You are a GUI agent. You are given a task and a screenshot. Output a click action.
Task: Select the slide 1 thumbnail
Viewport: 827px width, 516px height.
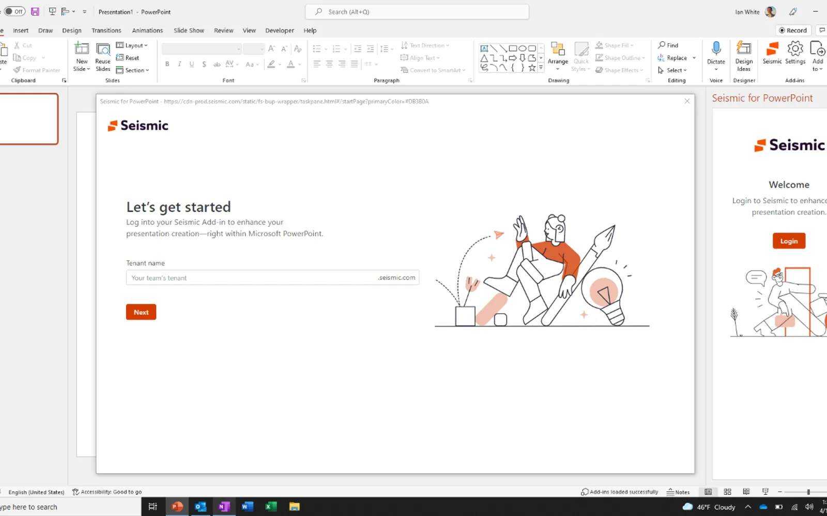tap(28, 119)
